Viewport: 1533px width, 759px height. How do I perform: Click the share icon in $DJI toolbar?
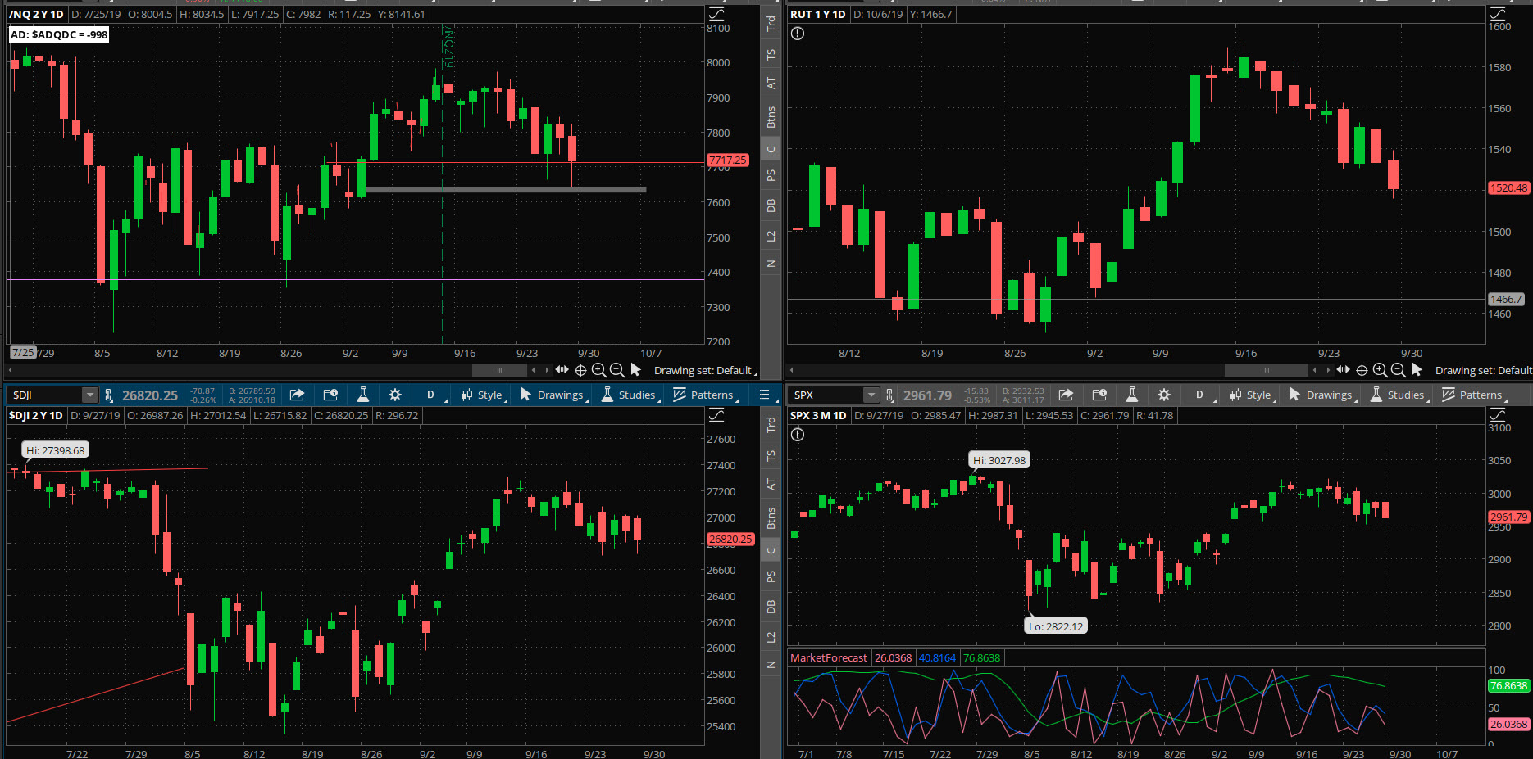coord(297,395)
